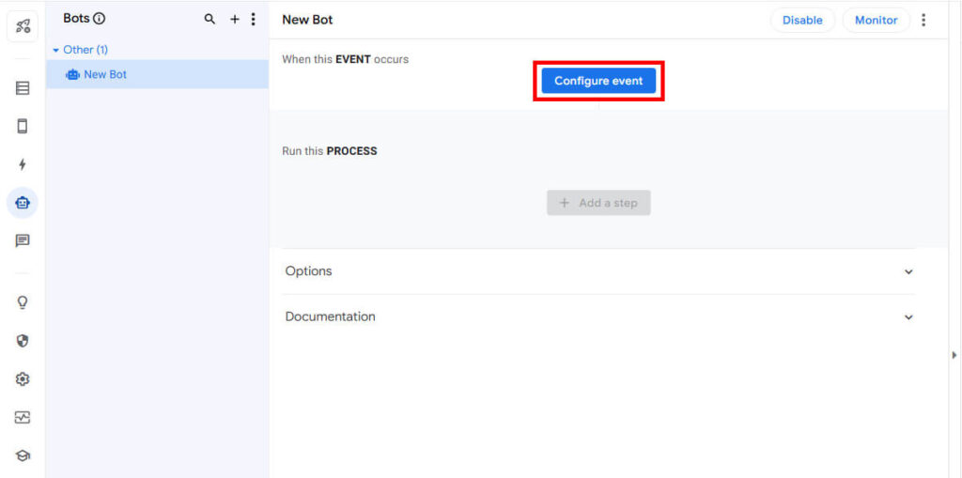Click the Configure event button
Viewport: 962px width, 478px height.
[x=598, y=81]
